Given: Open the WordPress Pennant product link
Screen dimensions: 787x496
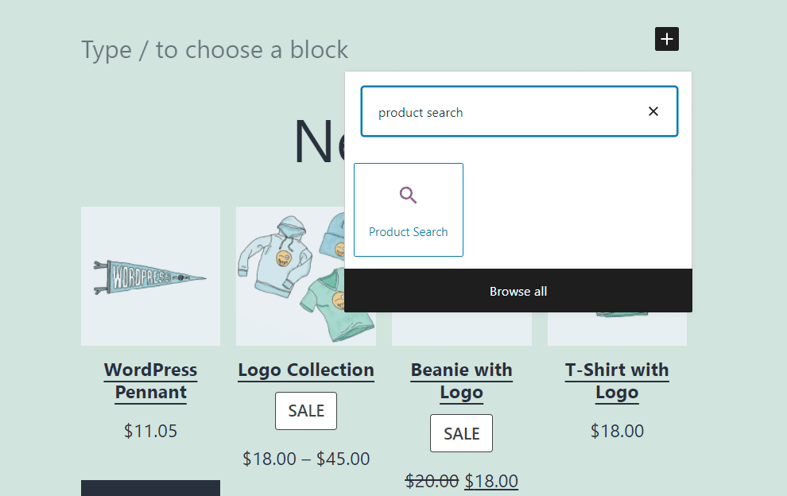Looking at the screenshot, I should pos(150,381).
